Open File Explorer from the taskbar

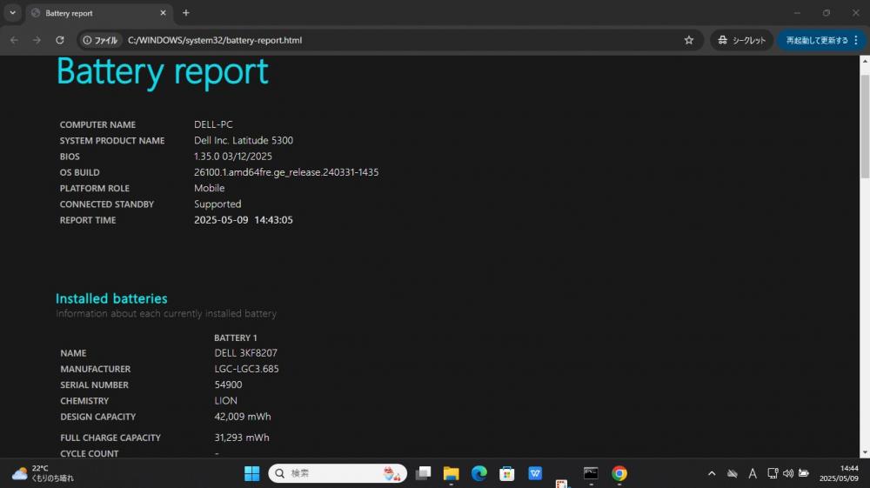point(451,473)
